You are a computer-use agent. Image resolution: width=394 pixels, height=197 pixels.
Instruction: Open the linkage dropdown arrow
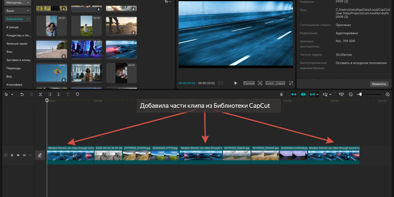(x=318, y=94)
